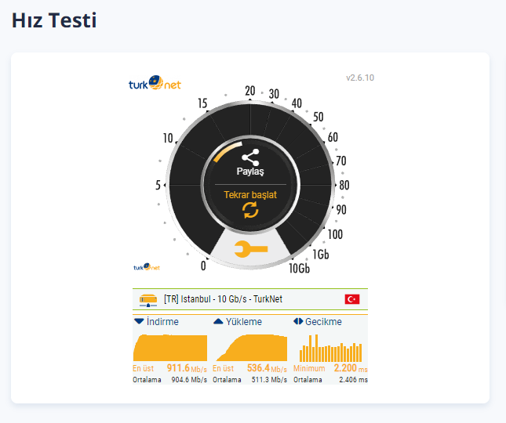Click the 20 mark on the gauge
Image resolution: width=506 pixels, height=423 pixels.
click(250, 91)
